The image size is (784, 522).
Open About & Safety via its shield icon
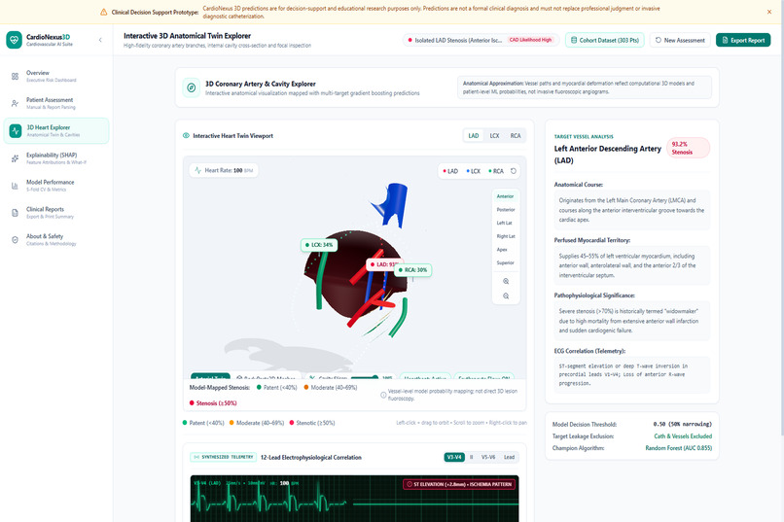coord(15,240)
